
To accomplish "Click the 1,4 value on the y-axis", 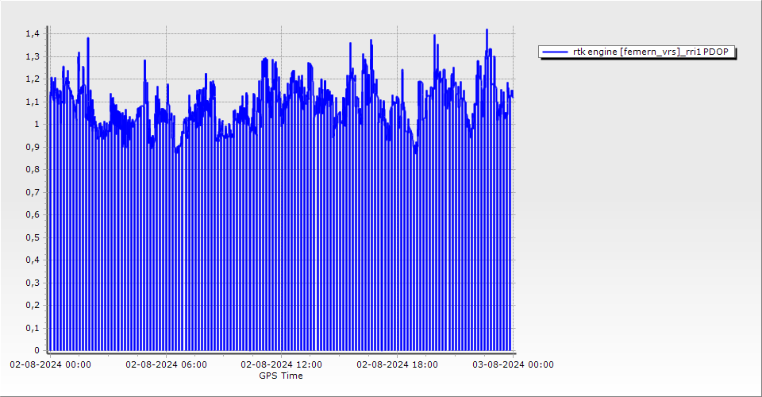I will coord(33,34).
